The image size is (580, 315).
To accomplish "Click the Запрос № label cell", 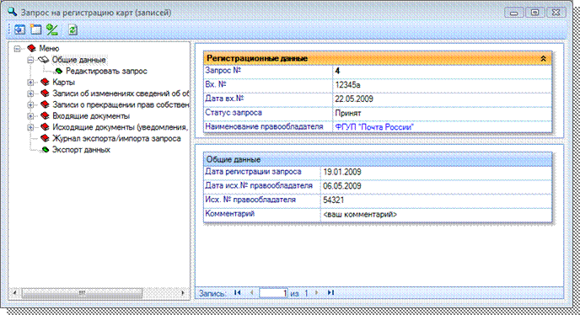I will pos(268,71).
